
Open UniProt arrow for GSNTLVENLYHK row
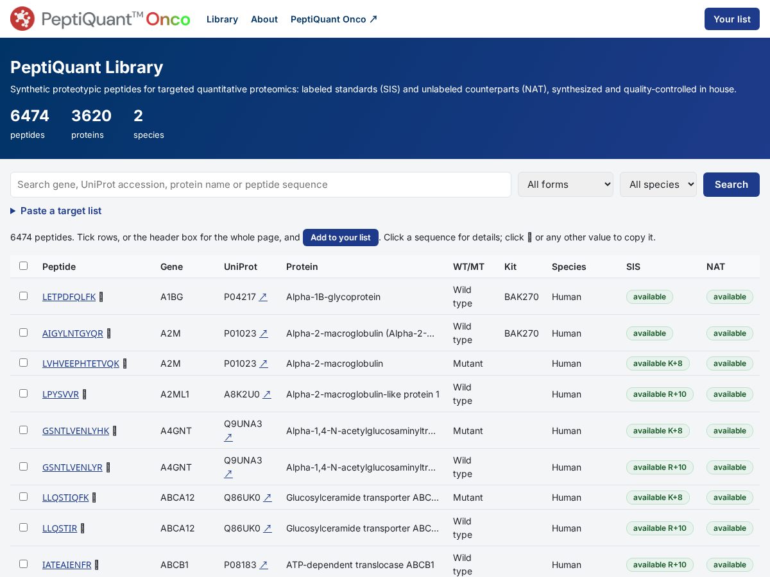point(228,437)
